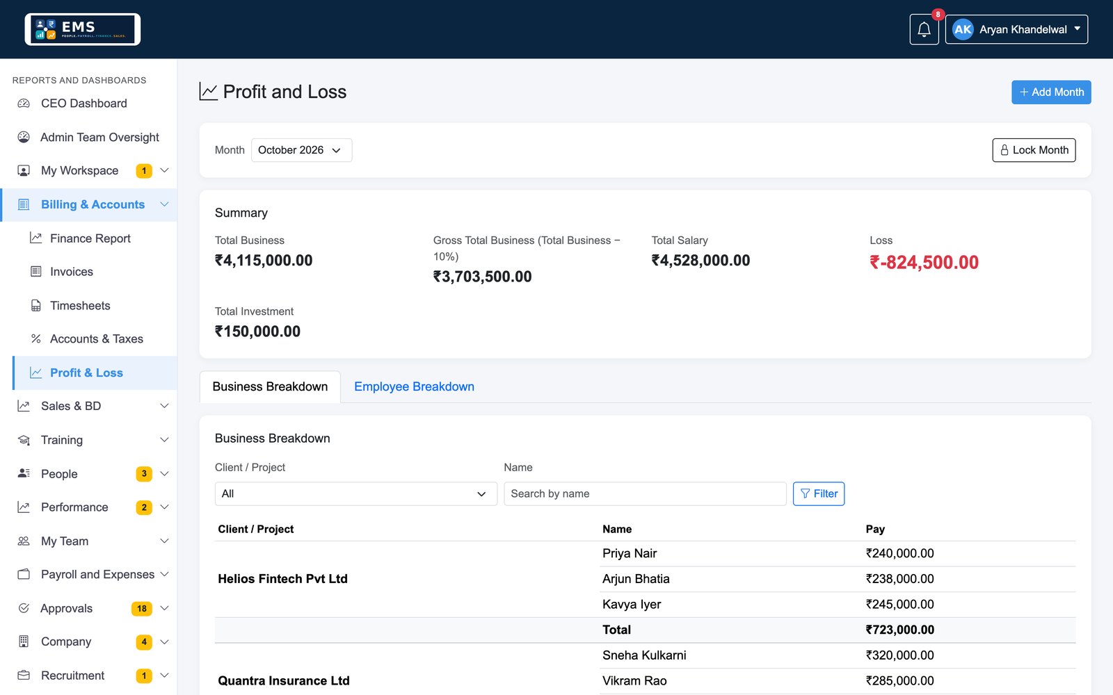Select the Business Breakdown tab

pos(270,387)
